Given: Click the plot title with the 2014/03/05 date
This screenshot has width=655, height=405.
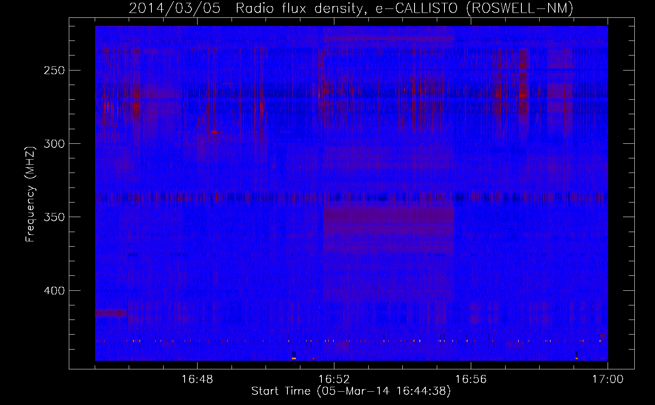Looking at the screenshot, I should 351,8.
